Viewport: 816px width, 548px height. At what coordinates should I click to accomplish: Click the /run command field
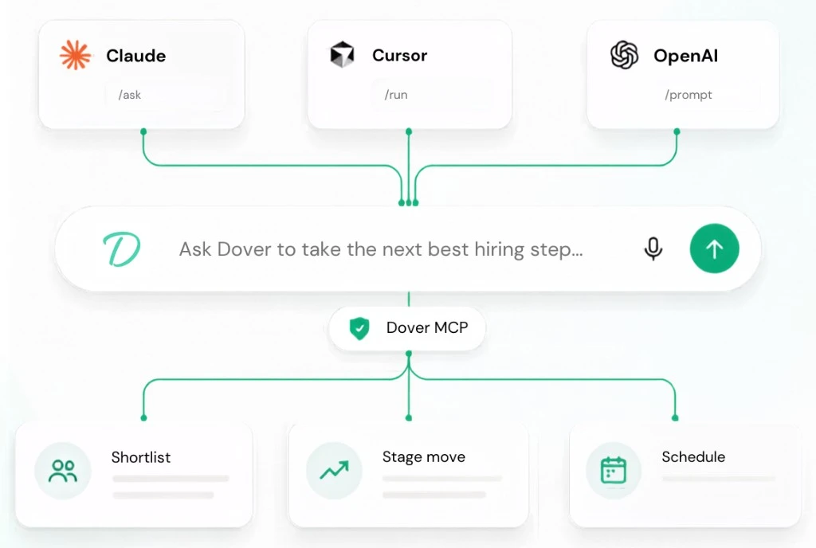tap(432, 95)
